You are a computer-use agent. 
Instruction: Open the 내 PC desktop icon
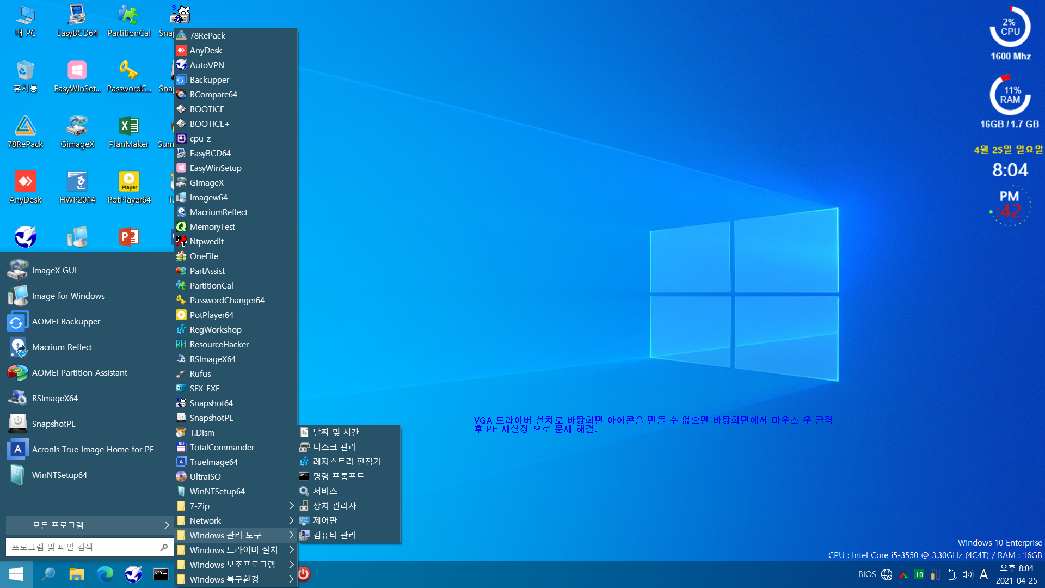coord(25,22)
